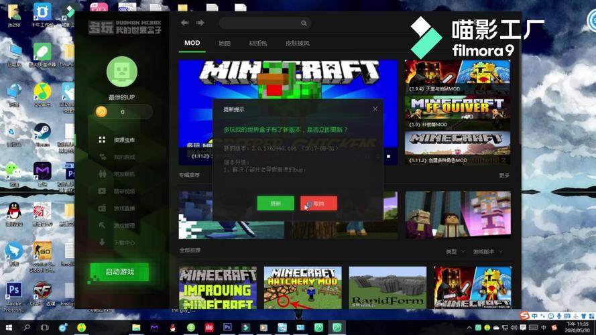Open the 皮肤披风 skins tab
Viewport: 596px width, 335px height.
[297, 44]
